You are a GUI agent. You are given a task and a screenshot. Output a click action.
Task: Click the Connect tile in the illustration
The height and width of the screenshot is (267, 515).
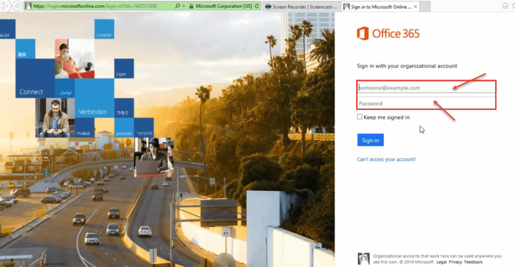(35, 78)
